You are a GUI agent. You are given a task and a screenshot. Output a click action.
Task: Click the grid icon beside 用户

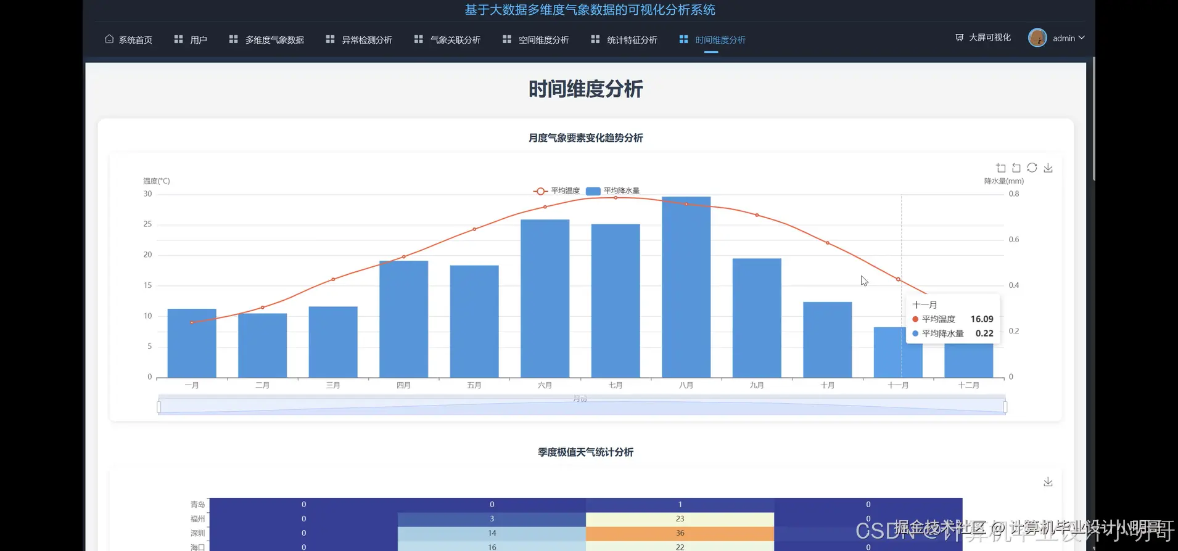[179, 39]
